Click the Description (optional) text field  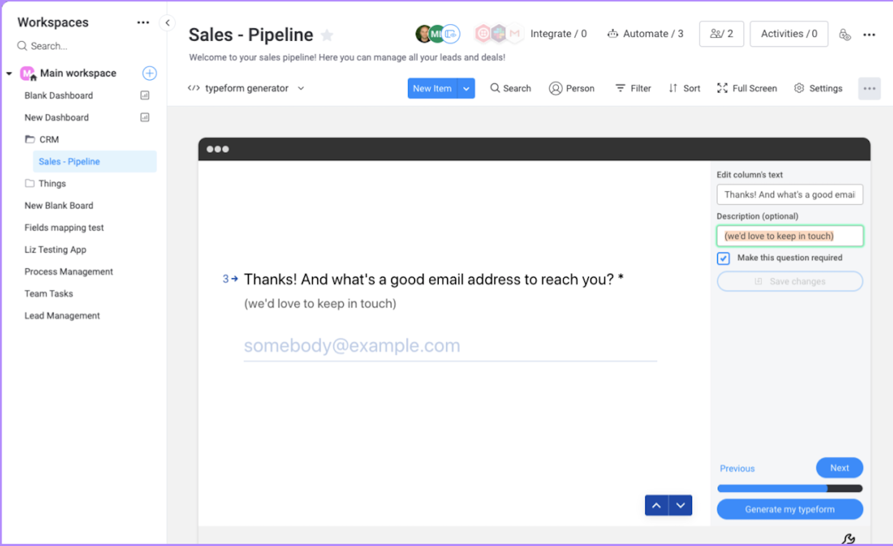790,236
